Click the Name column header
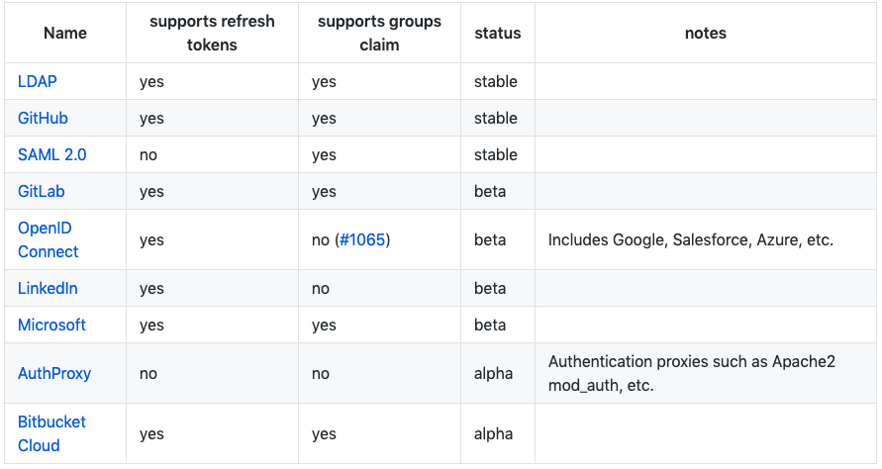Viewport: 882px width, 469px height. click(x=65, y=33)
